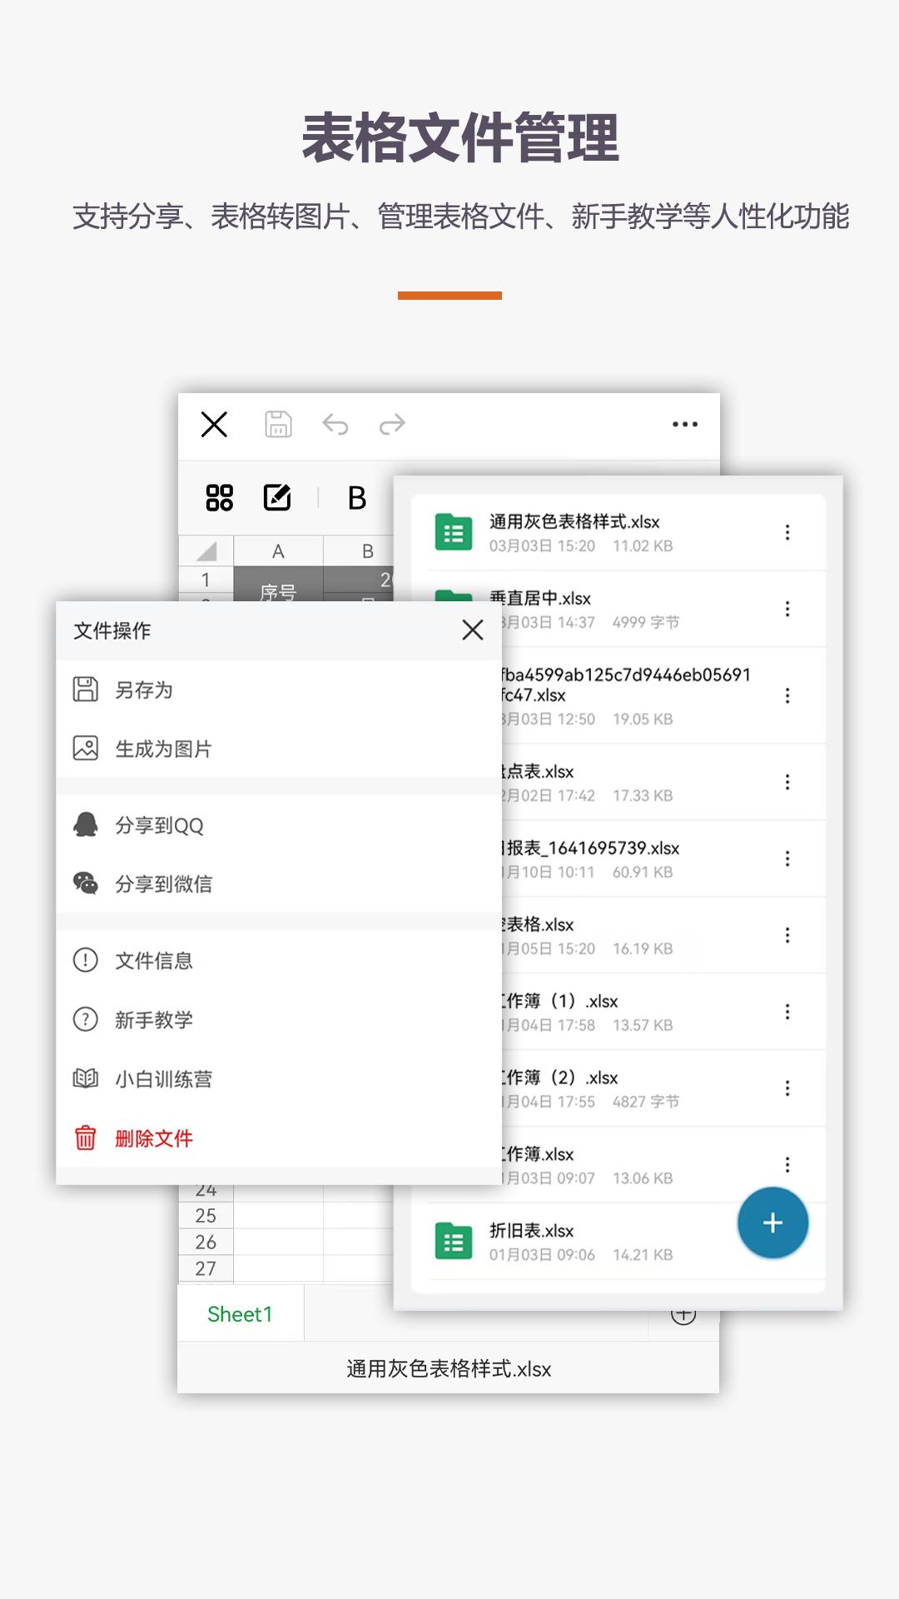
Task: Redo the last spreadsheet action
Action: pyautogui.click(x=392, y=425)
